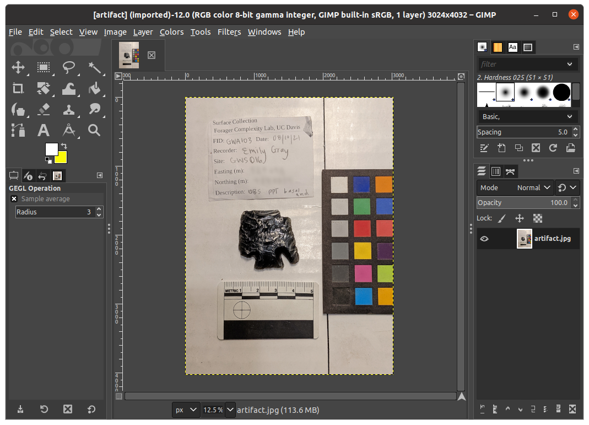The height and width of the screenshot is (425, 589).
Task: Select the Paths tool
Action: coord(18,131)
